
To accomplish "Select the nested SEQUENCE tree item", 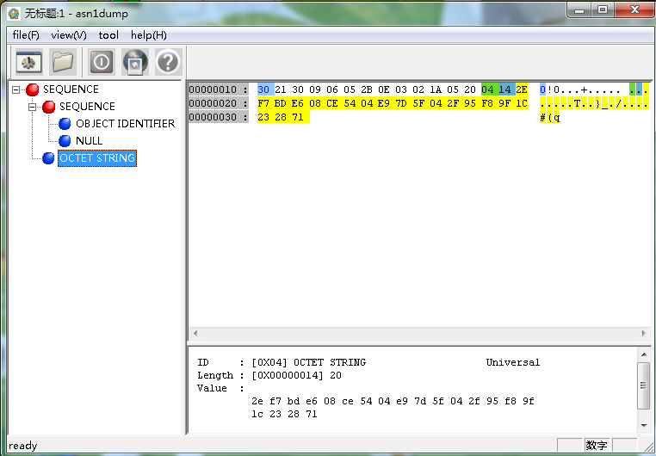I will coord(87,107).
